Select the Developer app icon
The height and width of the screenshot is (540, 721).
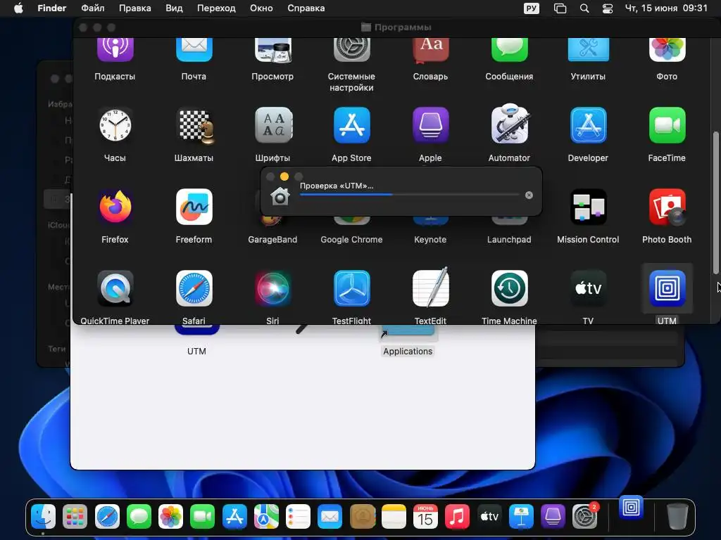coord(588,125)
